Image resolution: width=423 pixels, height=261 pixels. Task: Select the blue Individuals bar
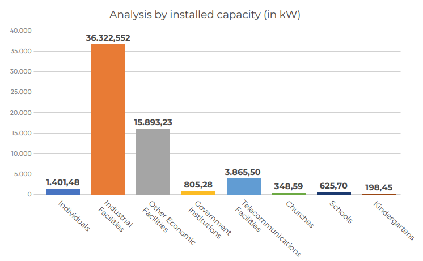pos(63,191)
